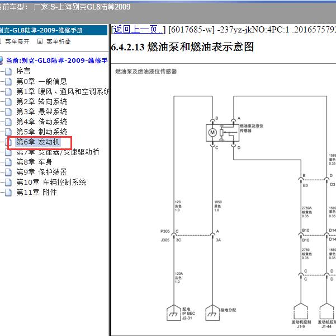This screenshot has height=336, width=336.
Task: Click the page icon beside 第7章 变速器/变速驱动桥
Action: point(8,152)
